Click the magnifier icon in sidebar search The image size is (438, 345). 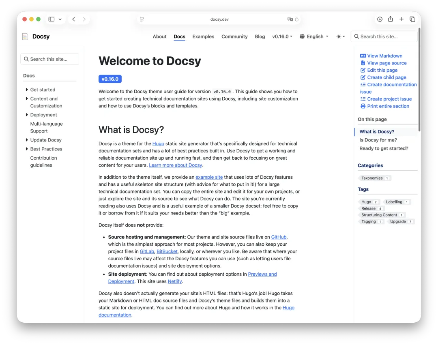pos(26,59)
